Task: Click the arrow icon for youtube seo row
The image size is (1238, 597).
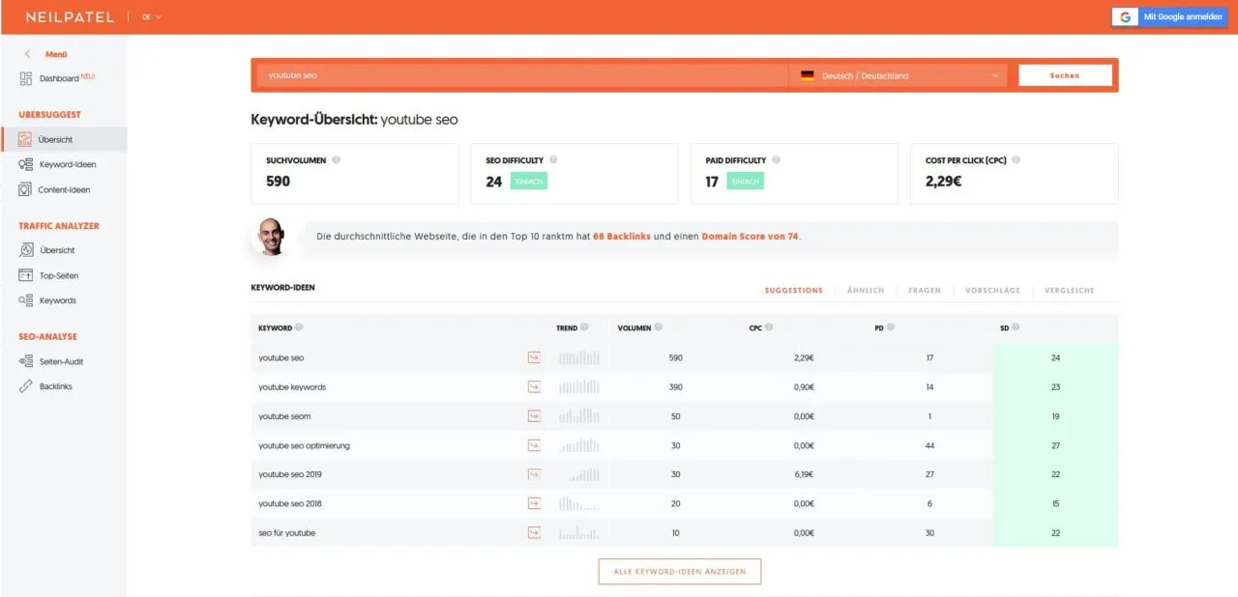Action: [534, 357]
